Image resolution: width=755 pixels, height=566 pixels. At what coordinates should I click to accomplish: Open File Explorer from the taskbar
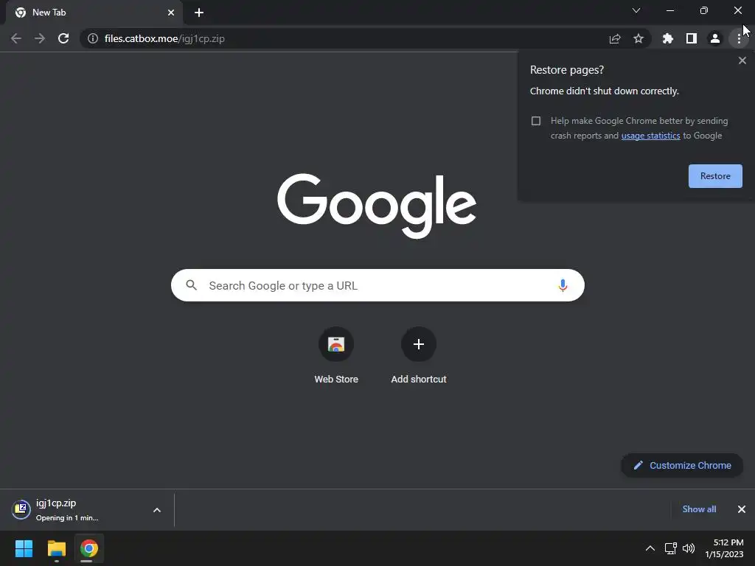[56, 548]
